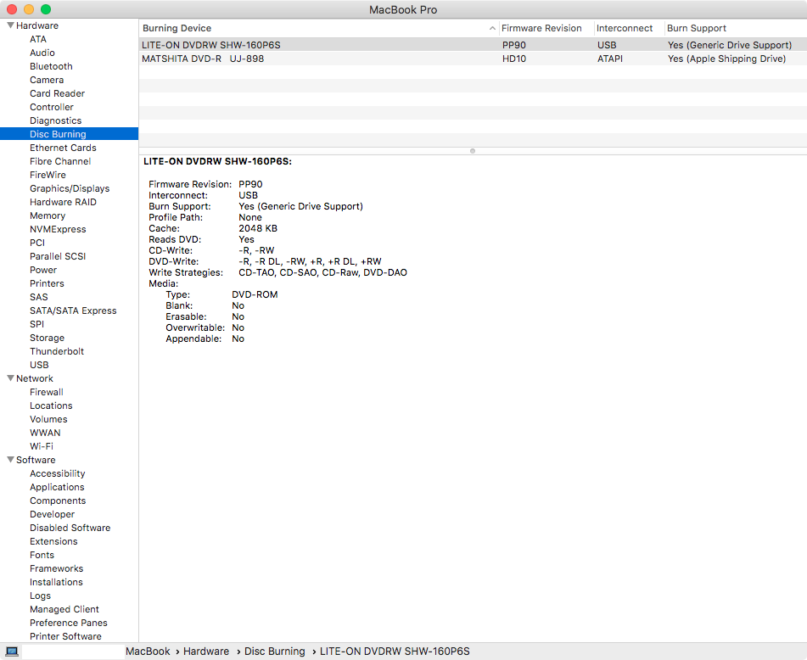Open USB hardware section
Viewport: 807px width, 660px height.
(39, 365)
